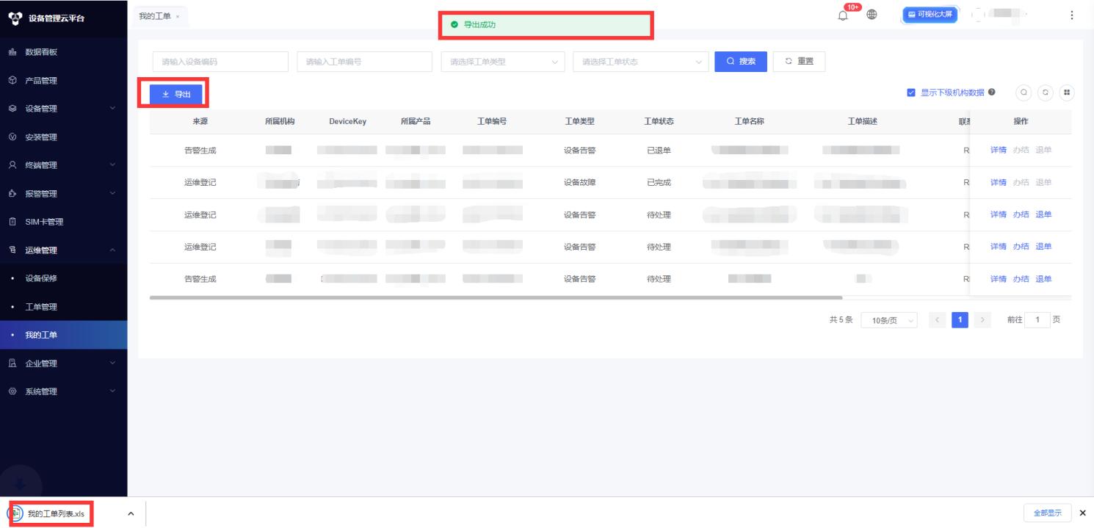Open the notification bell with 10+ badge
This screenshot has width=1094, height=528.
[844, 15]
